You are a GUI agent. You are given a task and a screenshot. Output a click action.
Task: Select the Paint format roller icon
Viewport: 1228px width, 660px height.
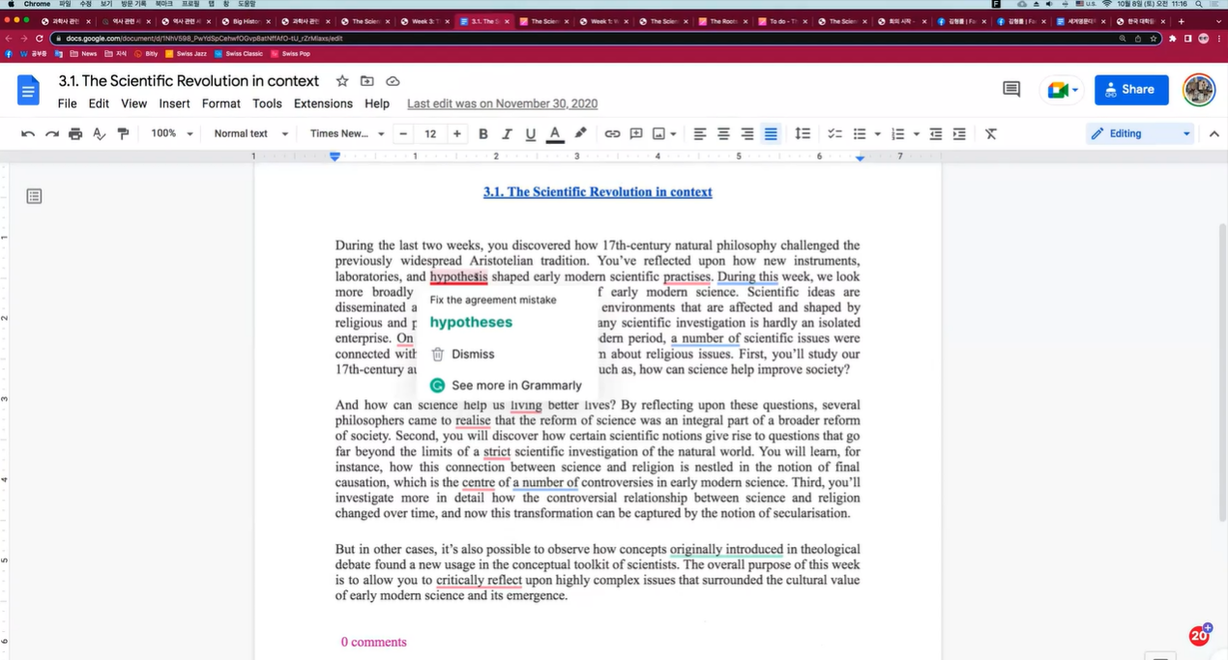[123, 133]
